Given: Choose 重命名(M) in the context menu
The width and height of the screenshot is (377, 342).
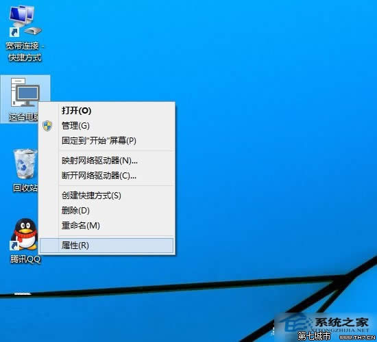Looking at the screenshot, I should tap(106, 225).
